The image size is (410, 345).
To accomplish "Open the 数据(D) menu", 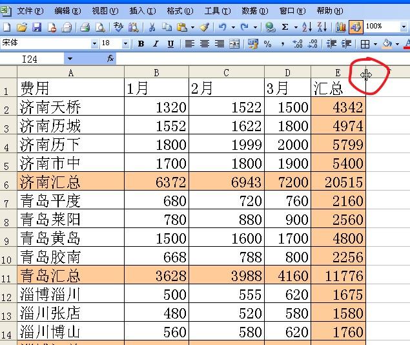I will coord(255,11).
